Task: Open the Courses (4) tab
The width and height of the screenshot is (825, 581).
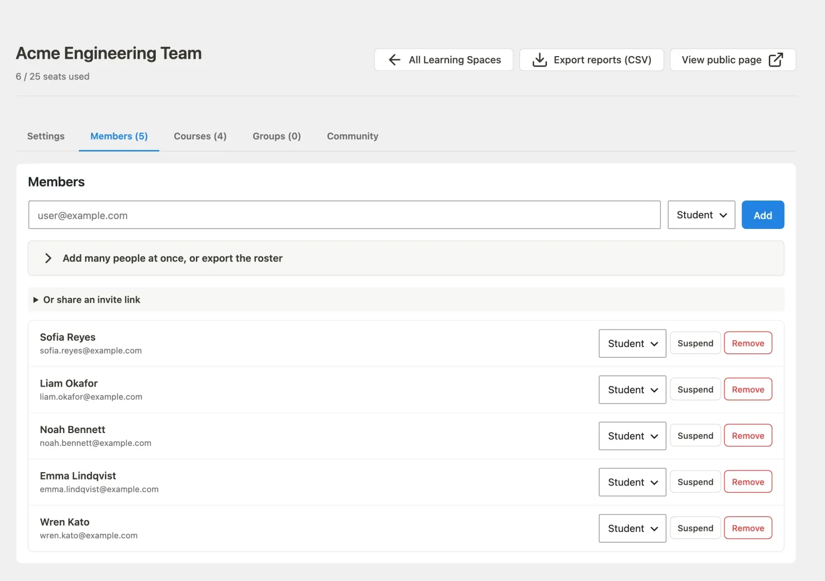Action: (200, 136)
